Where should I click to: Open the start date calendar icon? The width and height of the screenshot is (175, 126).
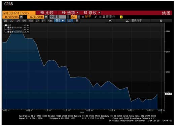[21, 17]
